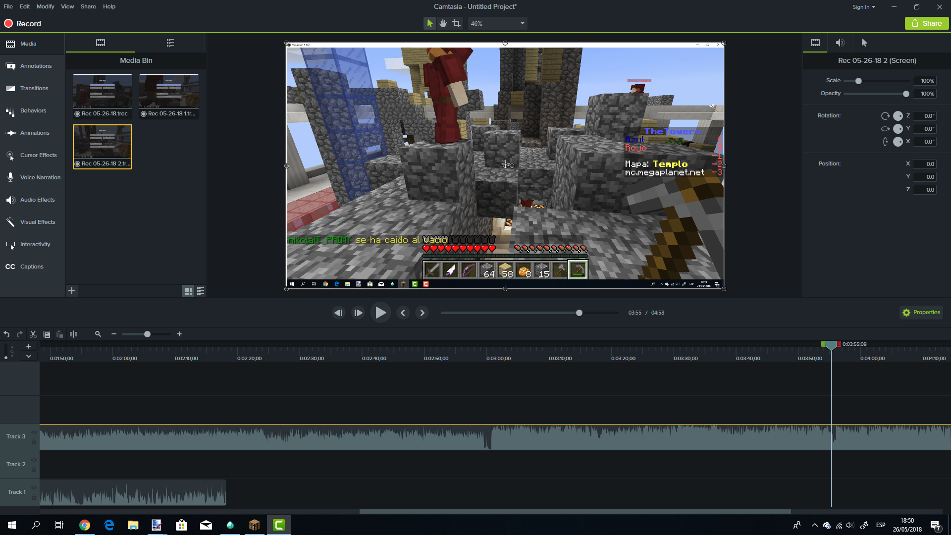This screenshot has height=535, width=951.
Task: Jump to next marker with right chevron
Action: [422, 313]
